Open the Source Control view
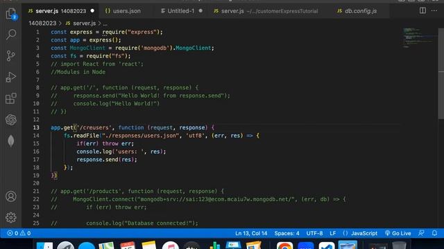 pos(11,56)
